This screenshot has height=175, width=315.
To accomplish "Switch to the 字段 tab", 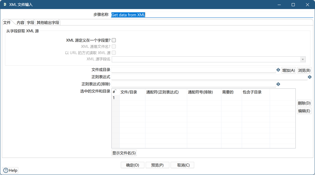I will click(30, 22).
